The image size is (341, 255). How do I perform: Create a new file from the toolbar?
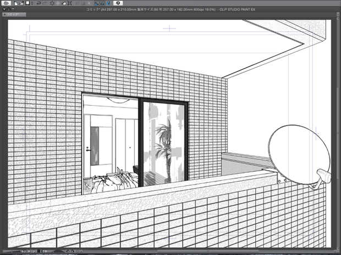point(16,3)
